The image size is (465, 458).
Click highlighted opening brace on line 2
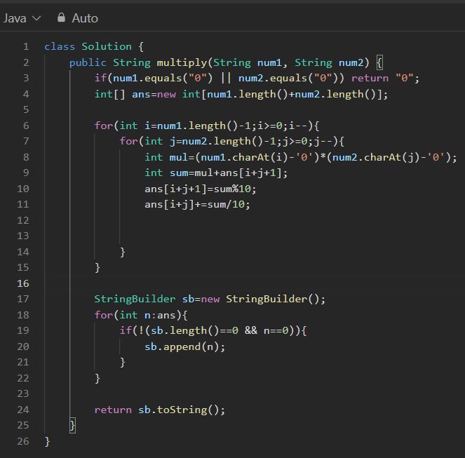point(379,62)
